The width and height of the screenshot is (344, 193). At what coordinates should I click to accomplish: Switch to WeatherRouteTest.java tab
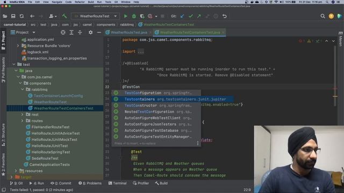click(128, 32)
